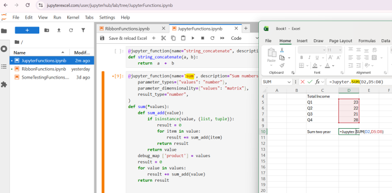Open the Code cell type dropdown

point(244,38)
